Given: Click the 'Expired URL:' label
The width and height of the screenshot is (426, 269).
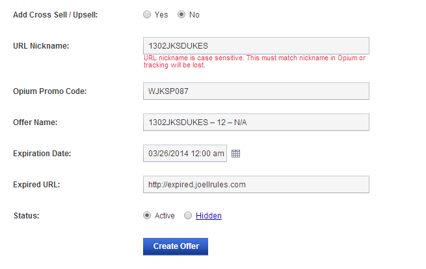Looking at the screenshot, I should [x=36, y=185].
